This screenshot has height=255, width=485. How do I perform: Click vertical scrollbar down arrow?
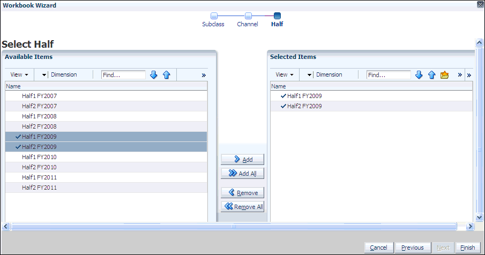[x=480, y=217]
